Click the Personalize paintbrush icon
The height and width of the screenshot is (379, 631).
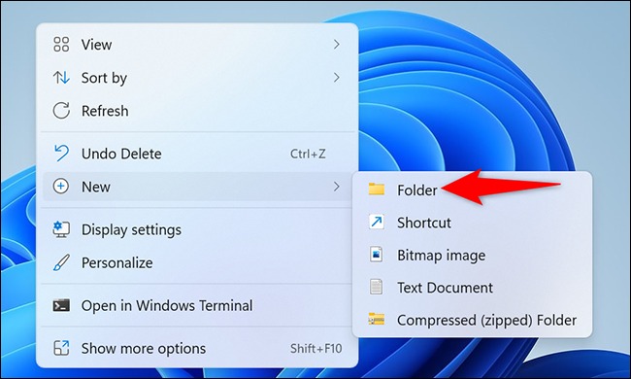(x=61, y=262)
